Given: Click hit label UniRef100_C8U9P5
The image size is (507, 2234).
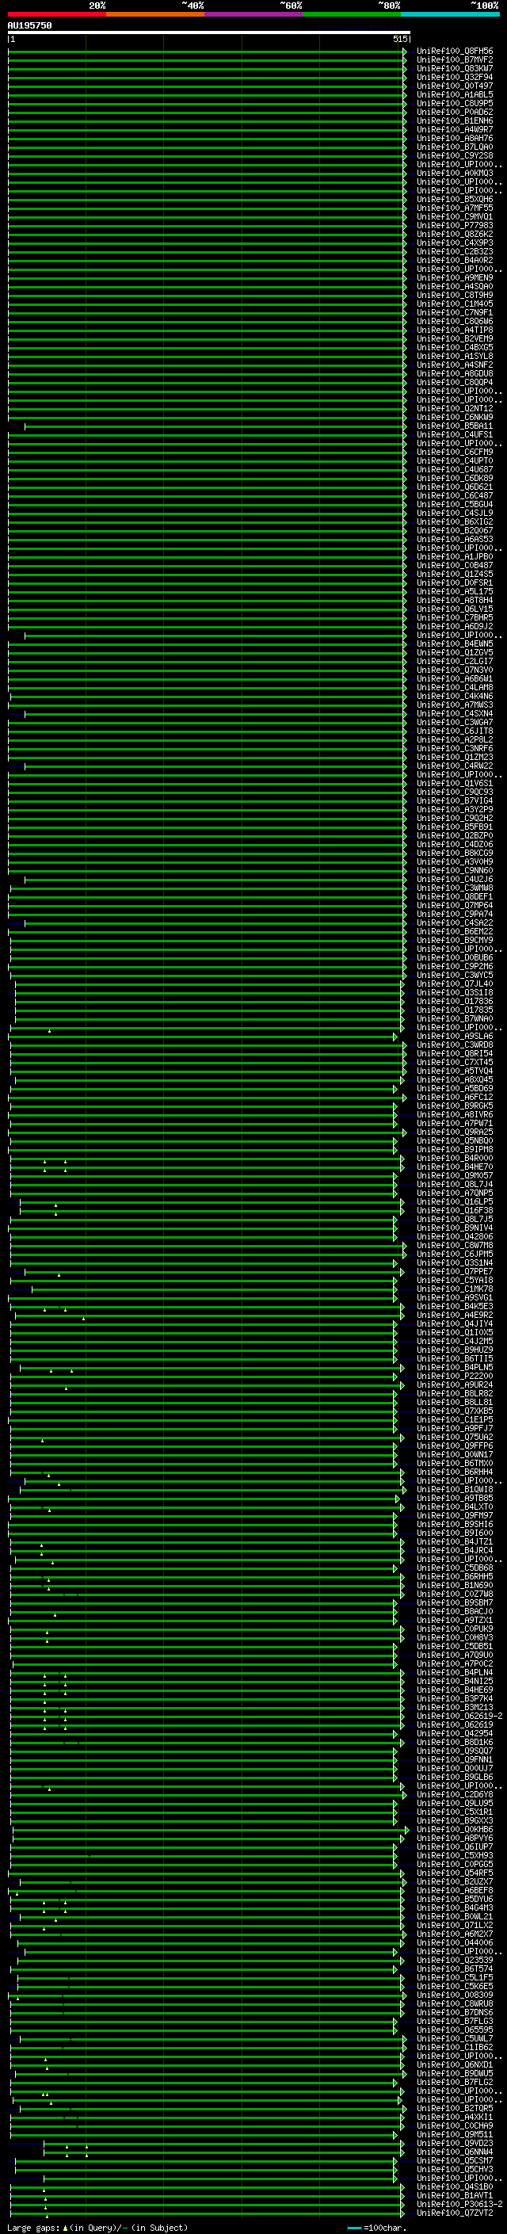Looking at the screenshot, I should tap(455, 103).
